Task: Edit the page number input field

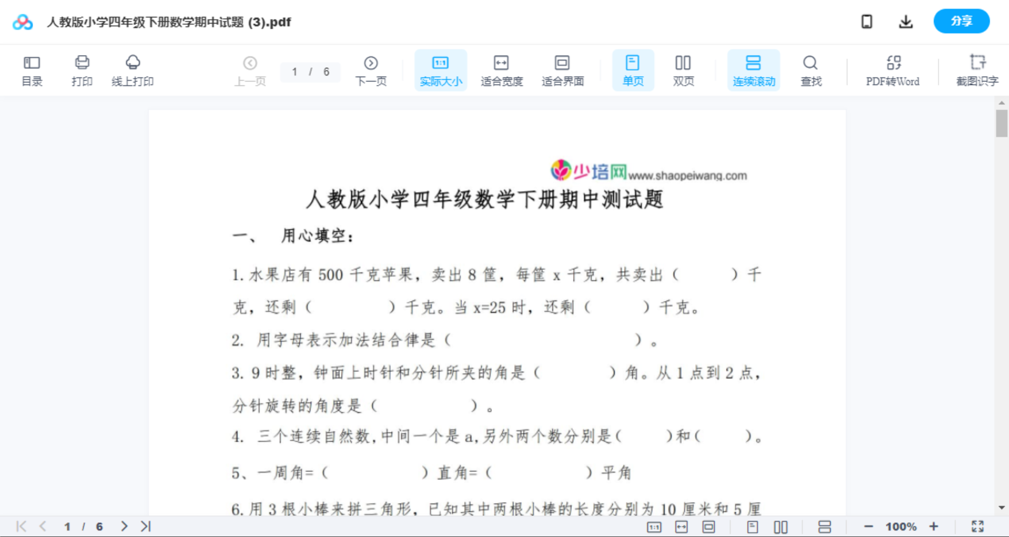Action: (295, 72)
